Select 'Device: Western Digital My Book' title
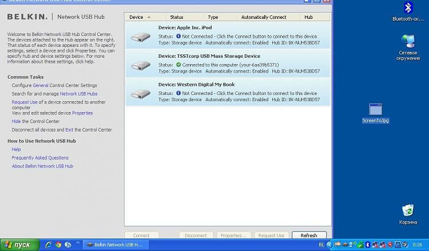Image resolution: width=429 pixels, height=251 pixels. click(196, 85)
